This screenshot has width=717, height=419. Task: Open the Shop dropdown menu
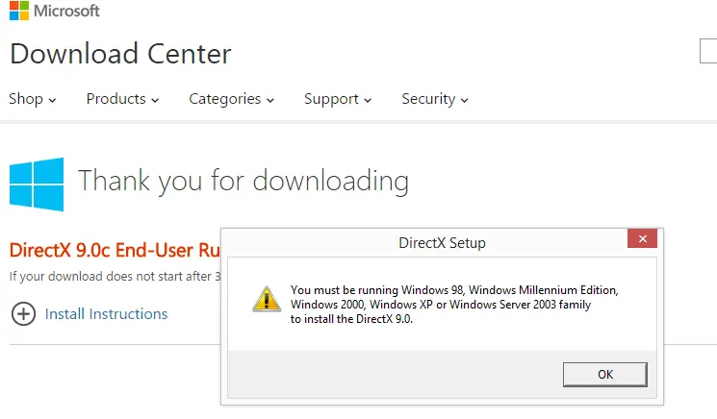pyautogui.click(x=33, y=99)
